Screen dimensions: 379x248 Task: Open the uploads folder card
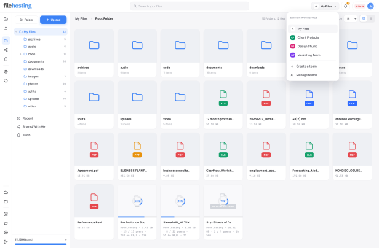tap(137, 105)
